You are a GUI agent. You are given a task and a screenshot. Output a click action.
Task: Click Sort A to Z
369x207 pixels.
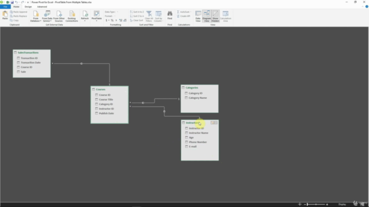tap(137, 12)
